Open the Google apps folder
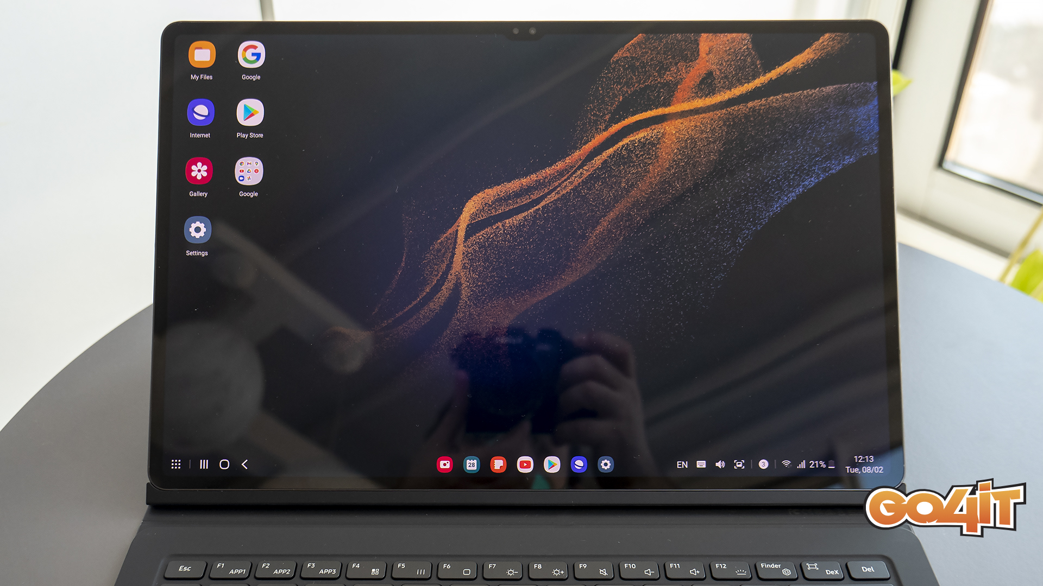This screenshot has height=586, width=1043. pos(249,171)
